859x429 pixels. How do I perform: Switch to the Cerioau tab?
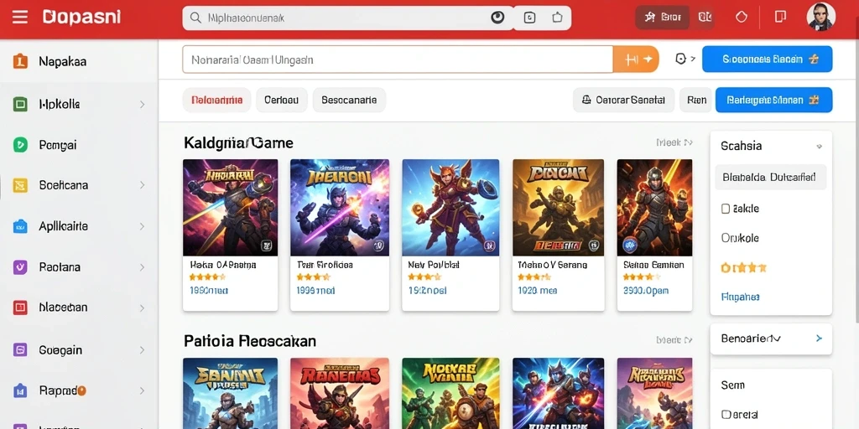coord(282,101)
